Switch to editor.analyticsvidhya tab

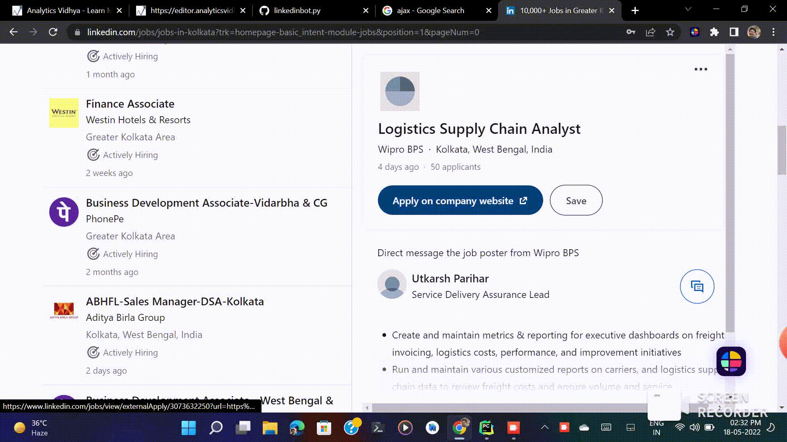point(191,11)
